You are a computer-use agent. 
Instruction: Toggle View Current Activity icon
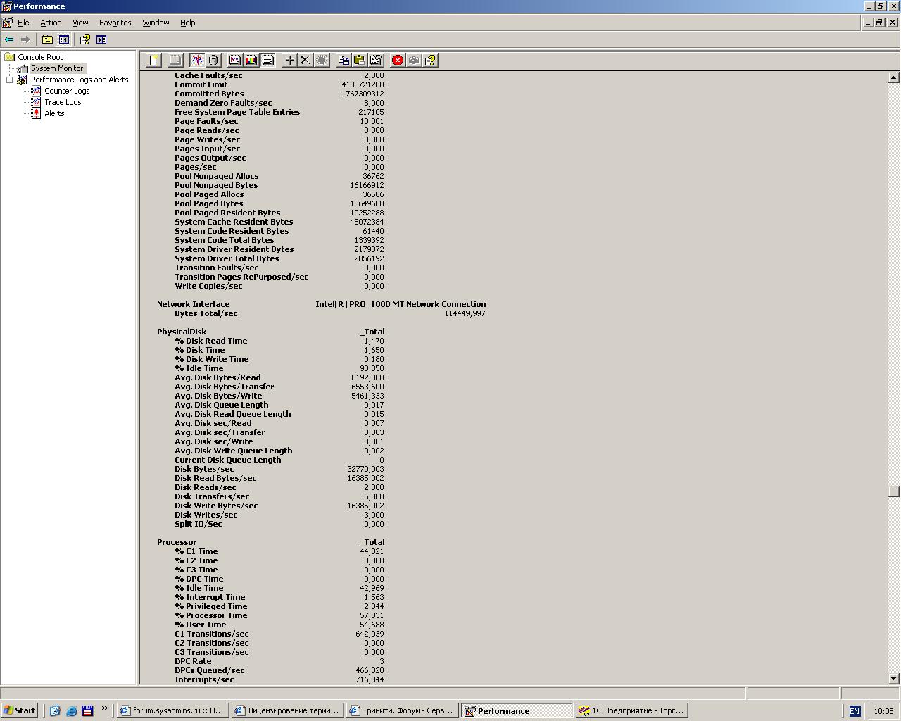click(x=197, y=61)
